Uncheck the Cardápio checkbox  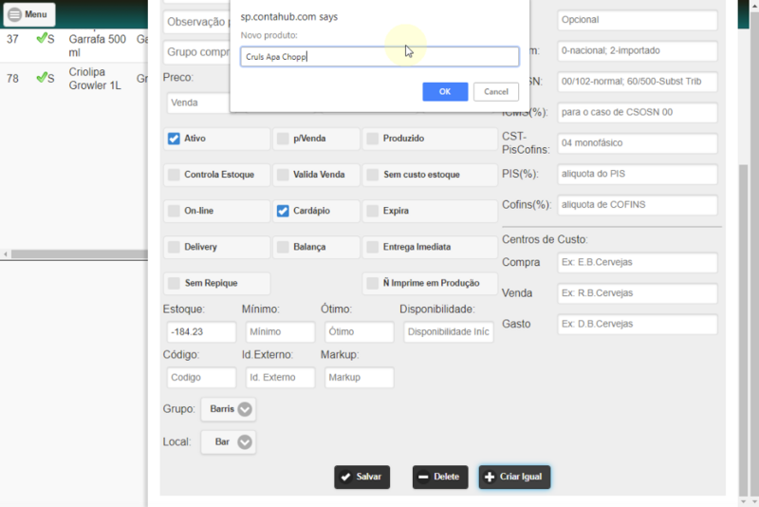[x=283, y=211]
